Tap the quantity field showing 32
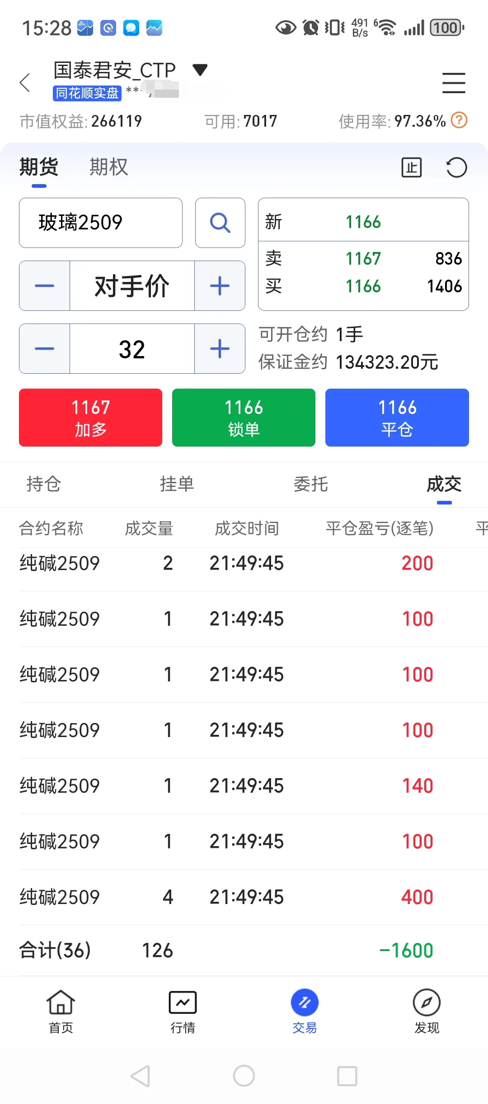This screenshot has width=488, height=1104. pyautogui.click(x=132, y=348)
